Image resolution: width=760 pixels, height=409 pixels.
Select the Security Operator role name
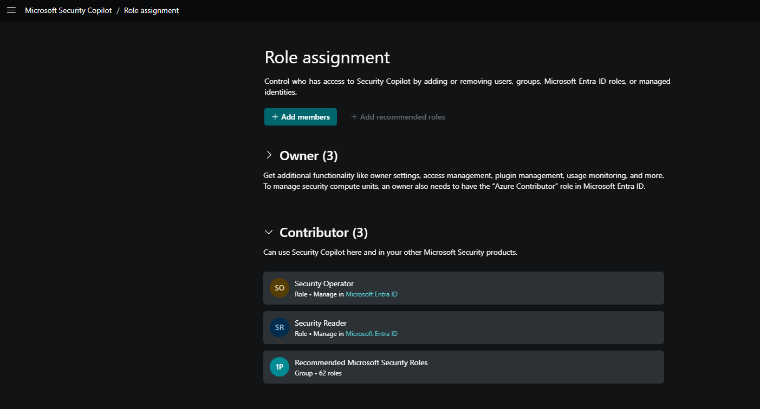coord(324,283)
